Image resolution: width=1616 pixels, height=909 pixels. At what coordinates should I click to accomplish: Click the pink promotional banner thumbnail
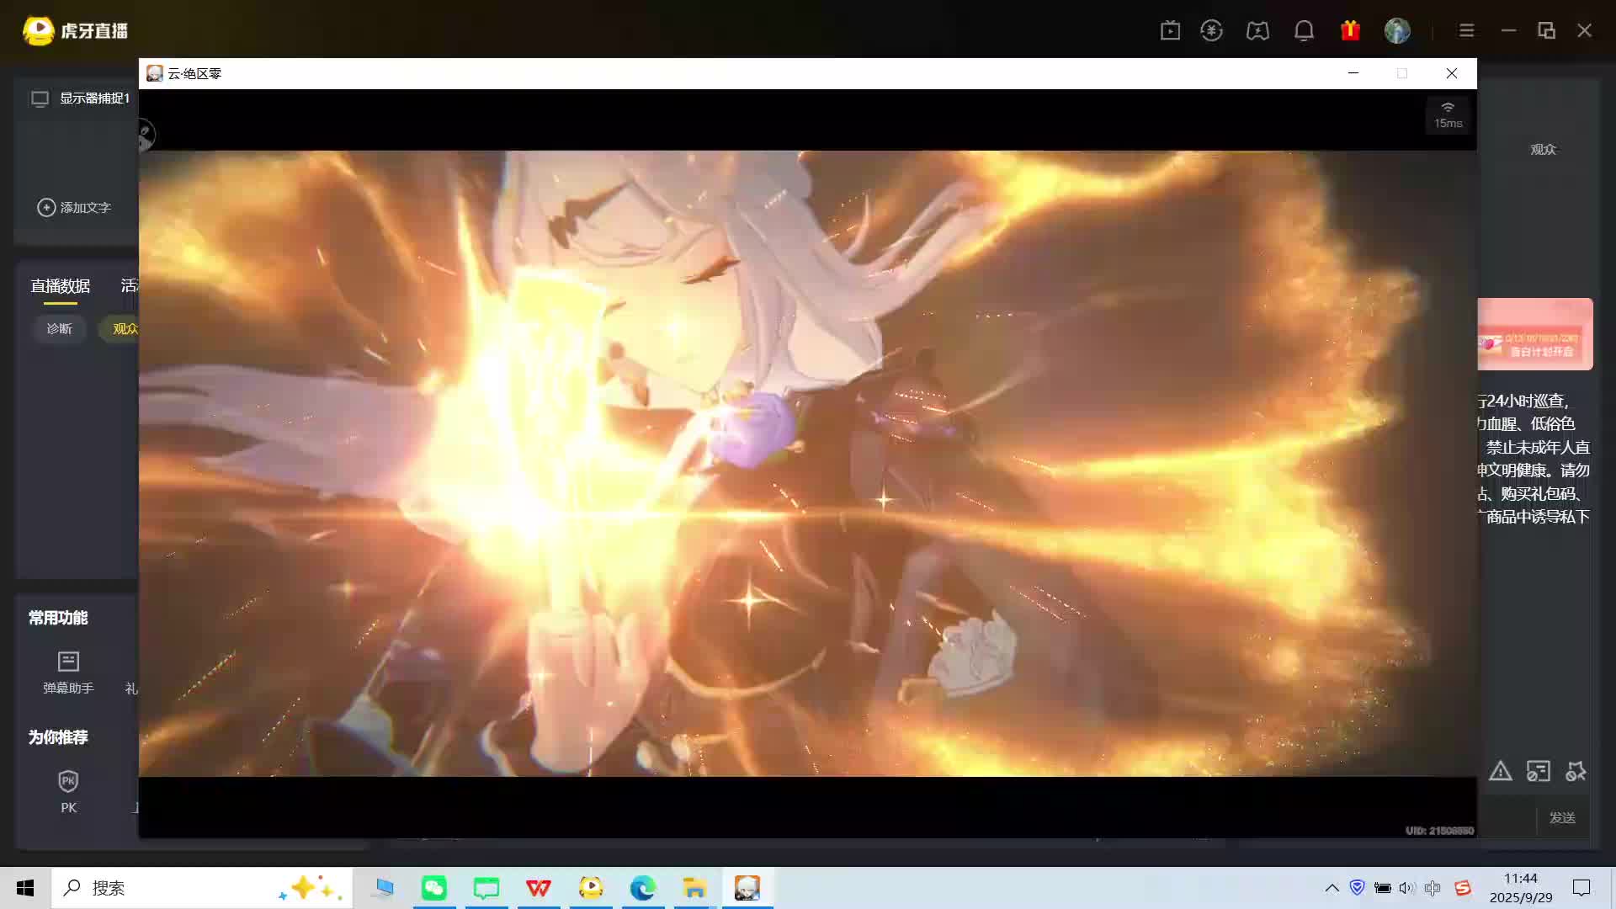[1534, 334]
